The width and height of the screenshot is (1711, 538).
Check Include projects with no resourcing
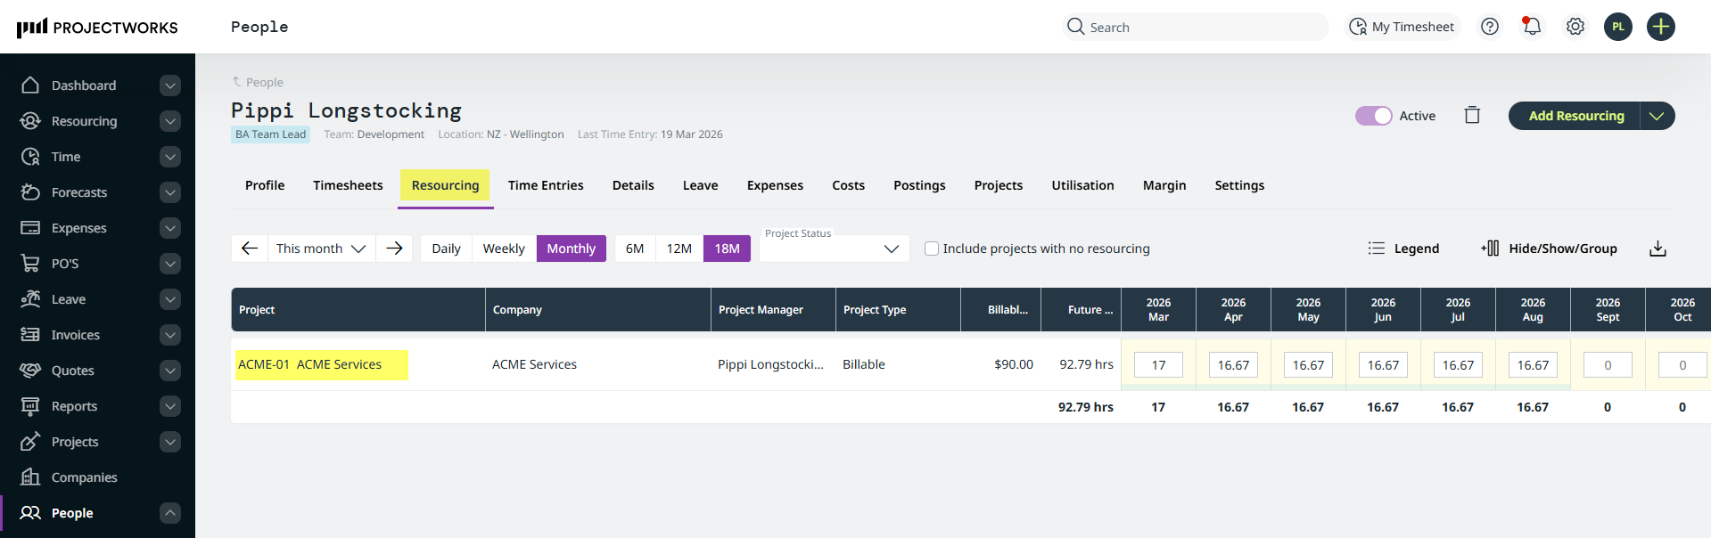(x=932, y=249)
